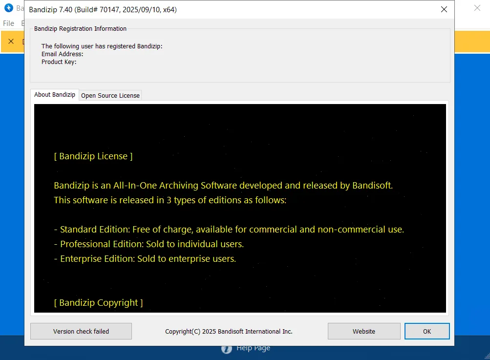Click the 'Standard Edition' license line
This screenshot has height=360, width=490.
(x=229, y=230)
